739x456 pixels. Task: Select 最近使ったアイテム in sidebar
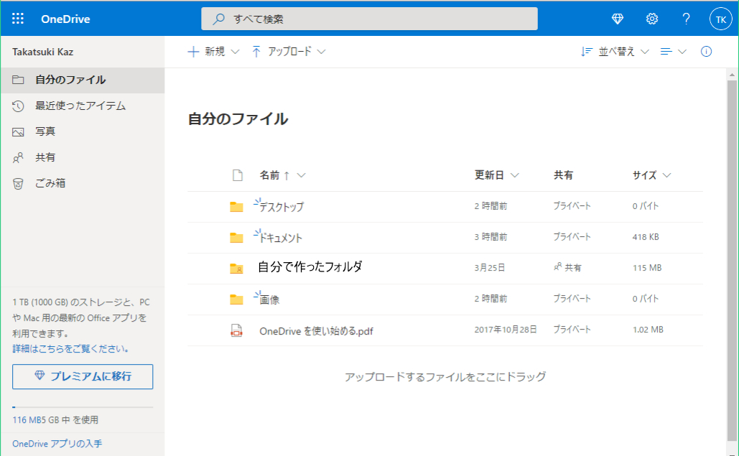pyautogui.click(x=80, y=106)
